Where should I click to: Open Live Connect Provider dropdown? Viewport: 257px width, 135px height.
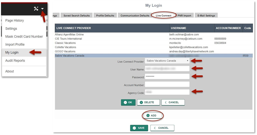pos(167,61)
